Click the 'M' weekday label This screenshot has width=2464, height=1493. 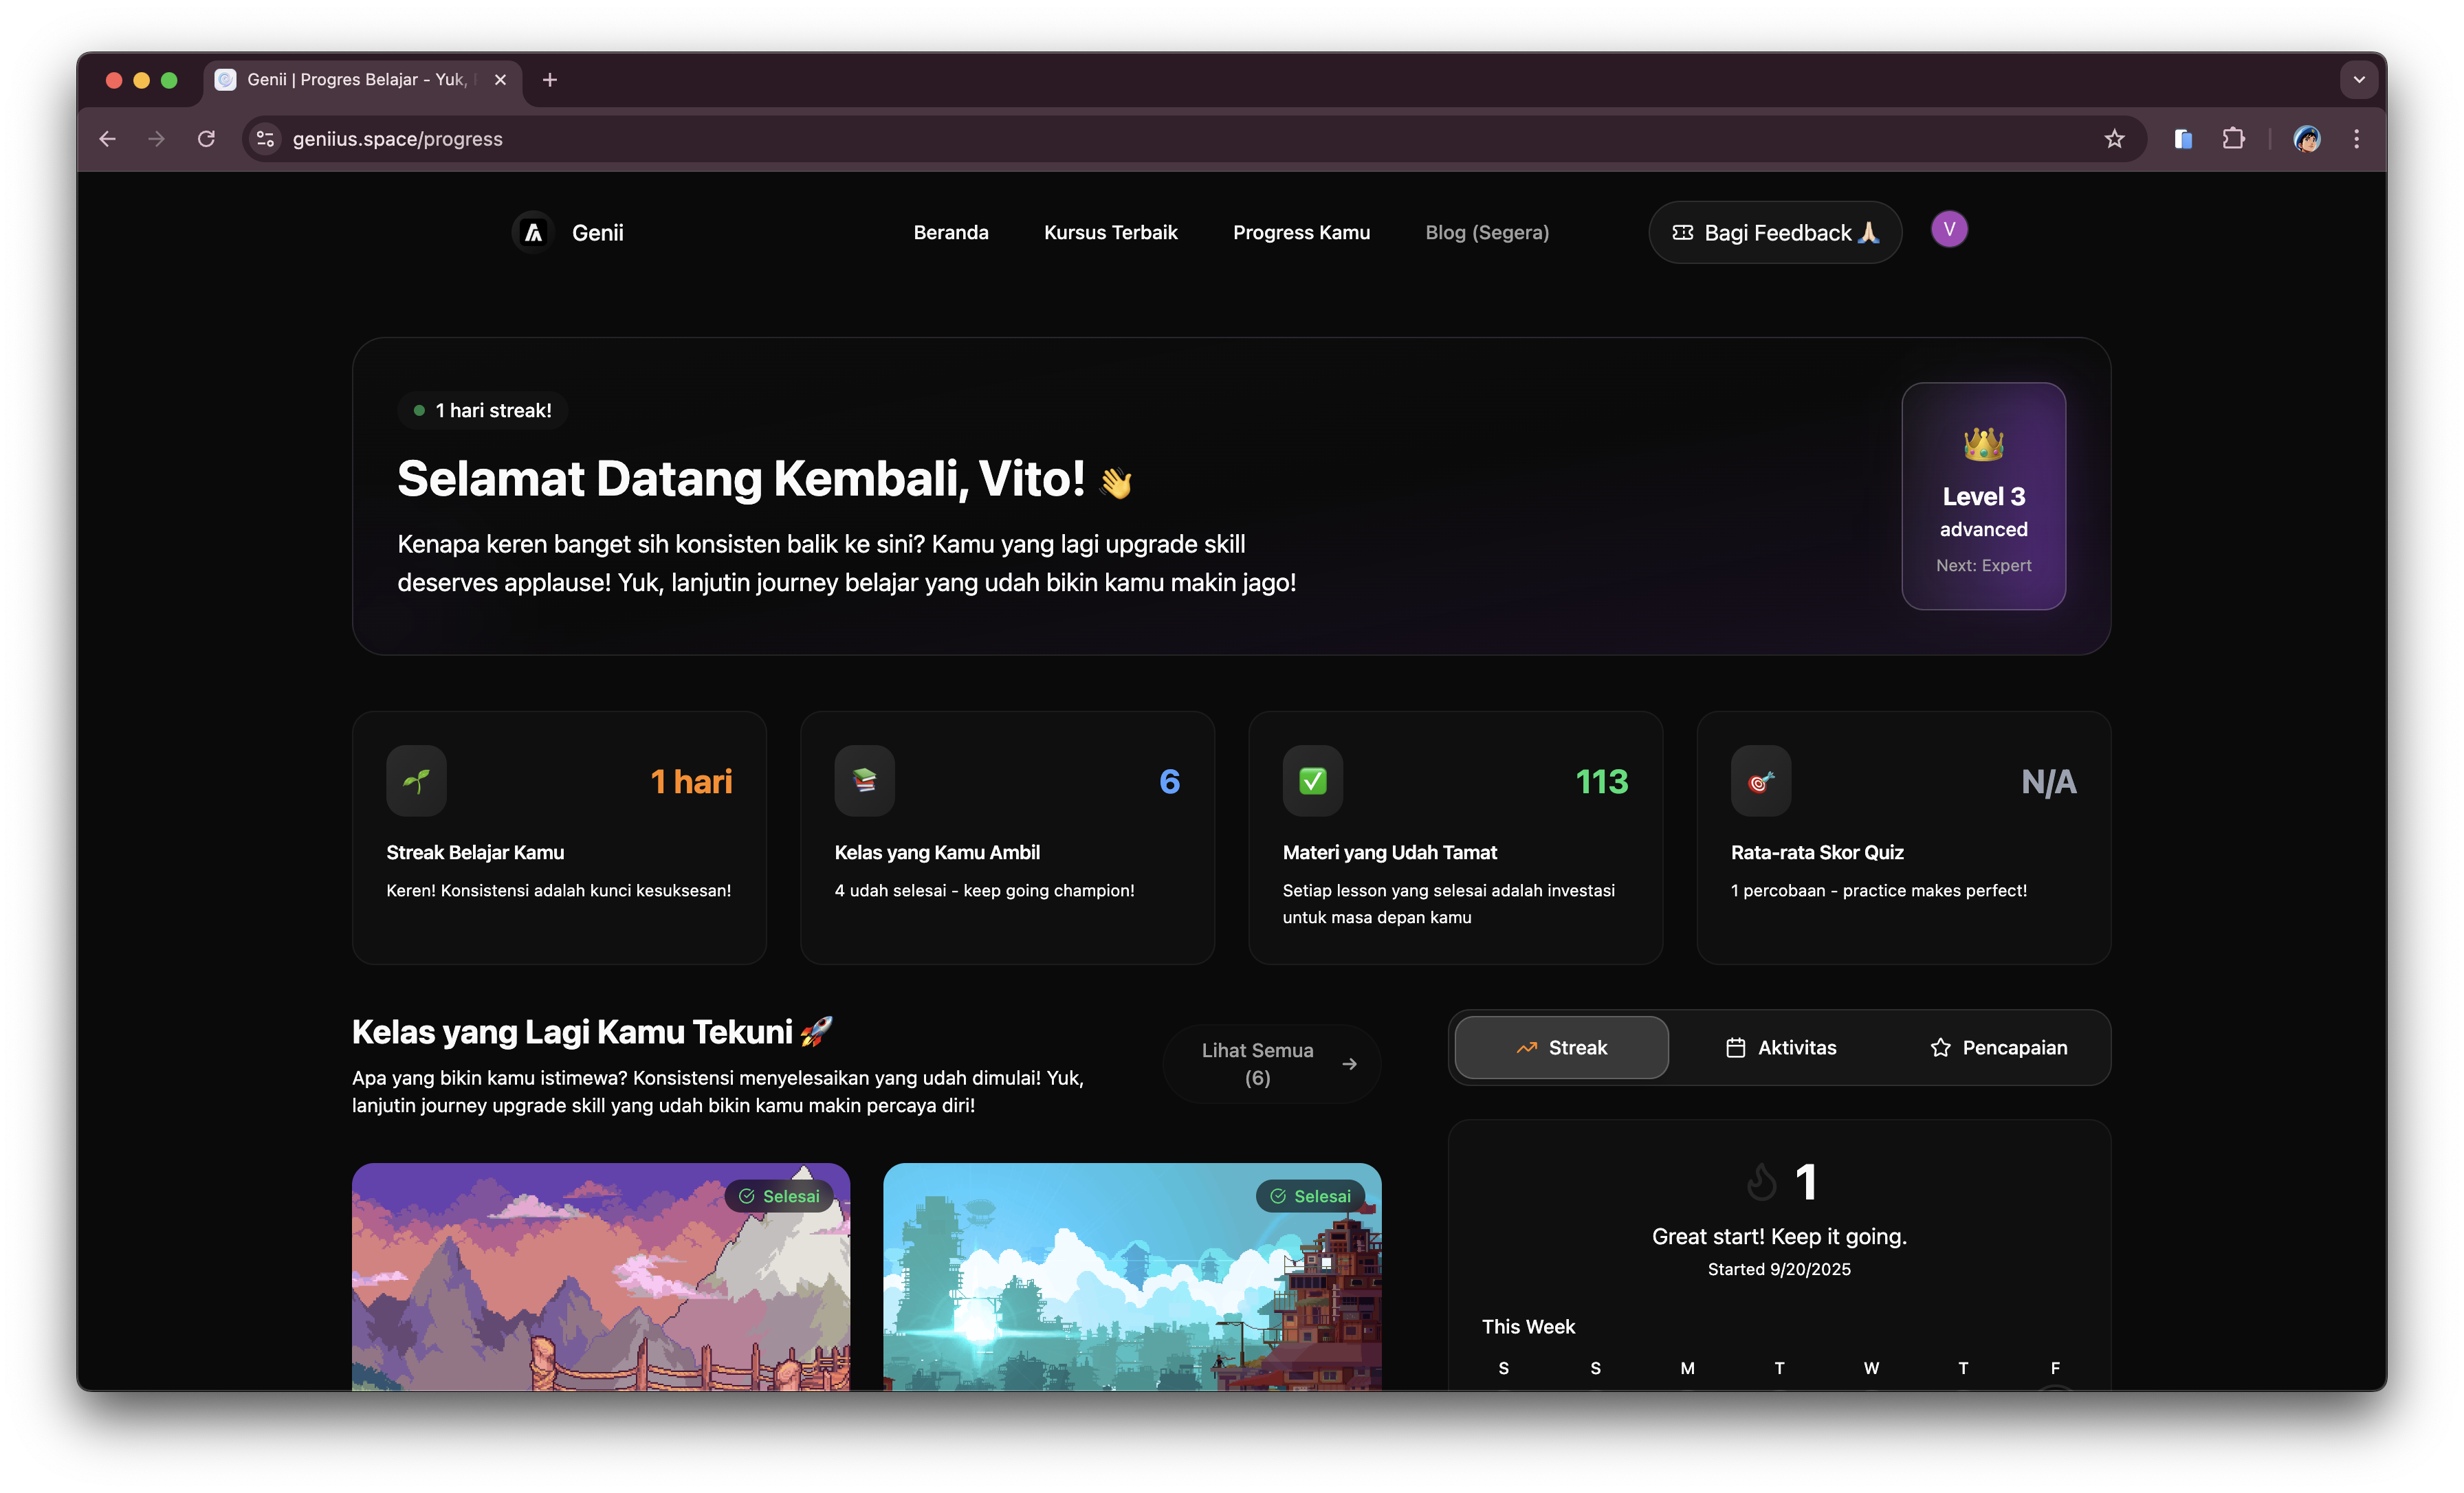(1687, 1368)
